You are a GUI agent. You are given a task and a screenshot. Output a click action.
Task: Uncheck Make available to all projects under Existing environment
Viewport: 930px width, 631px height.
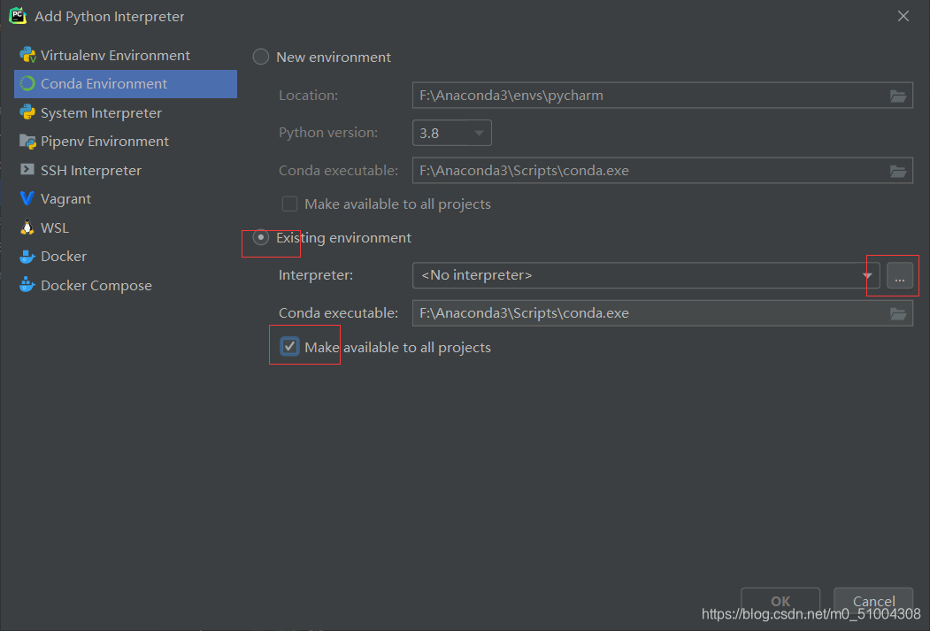click(x=289, y=346)
